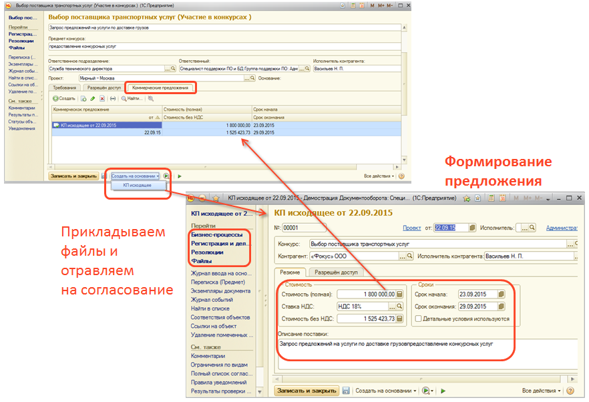The image size is (589, 402).
Task: Click Записать и закрыть in КП window
Action: (x=306, y=391)
